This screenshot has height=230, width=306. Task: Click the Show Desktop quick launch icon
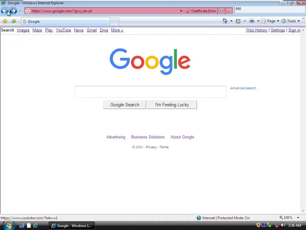click(x=22, y=226)
